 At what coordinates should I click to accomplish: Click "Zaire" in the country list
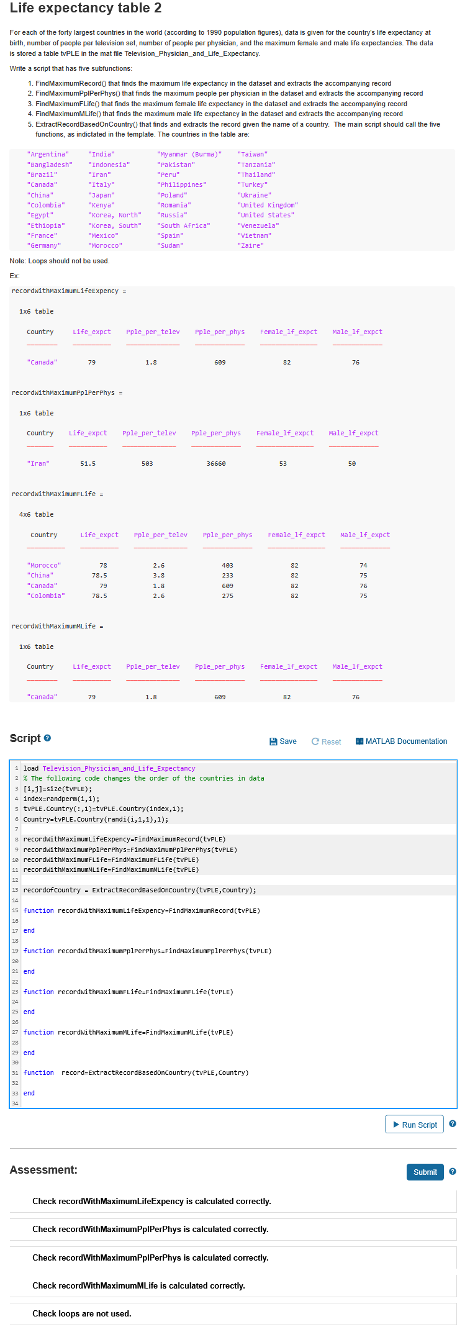click(250, 245)
